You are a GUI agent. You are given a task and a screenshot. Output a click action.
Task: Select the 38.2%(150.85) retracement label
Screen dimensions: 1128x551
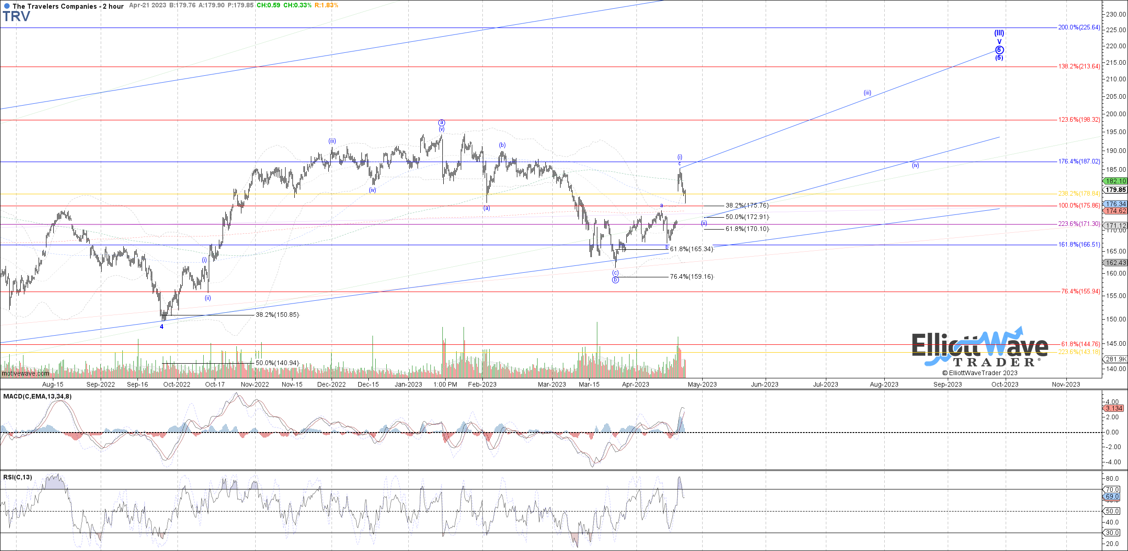click(x=278, y=315)
